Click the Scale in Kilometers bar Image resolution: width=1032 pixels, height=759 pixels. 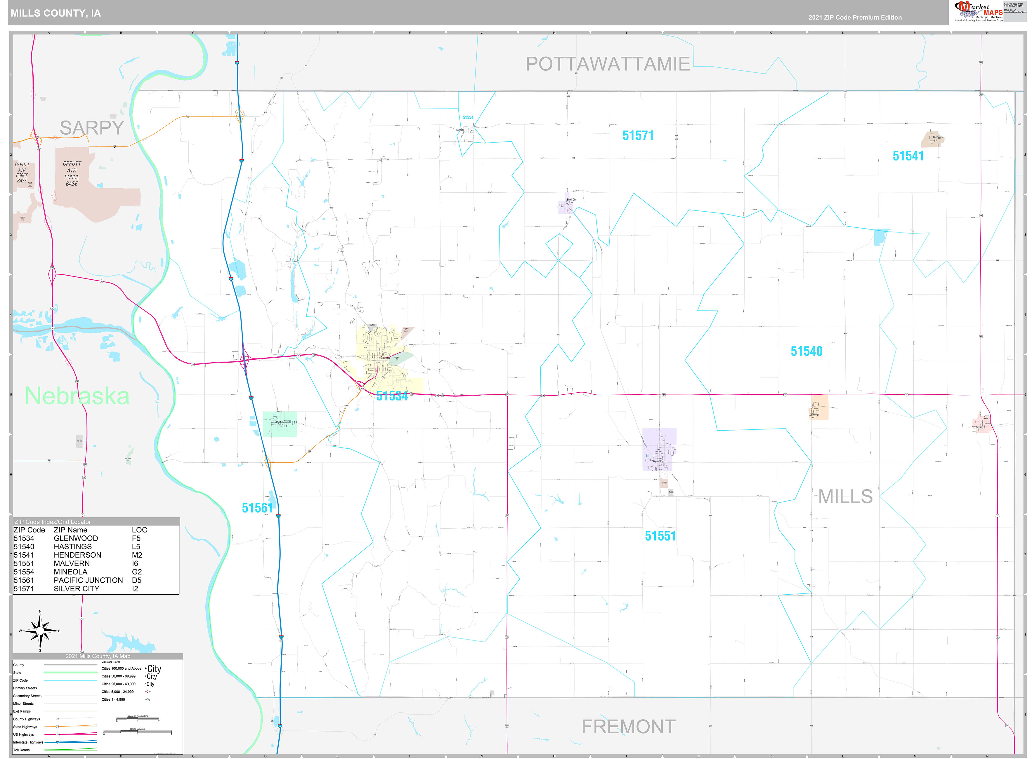point(138,719)
